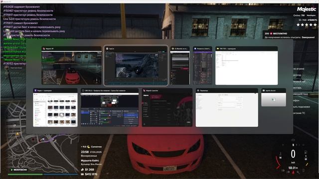This screenshot has height=179, width=319.
Task: Open the 'Видео — проводник' Explorer window
Action: pos(55,107)
